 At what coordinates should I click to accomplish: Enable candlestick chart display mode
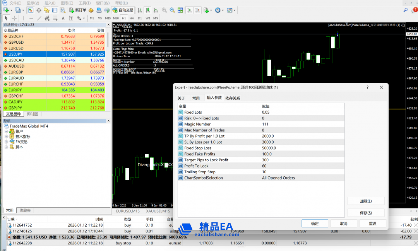click(147, 10)
